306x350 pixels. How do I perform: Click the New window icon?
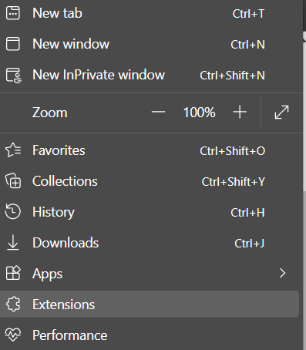pyautogui.click(x=13, y=44)
